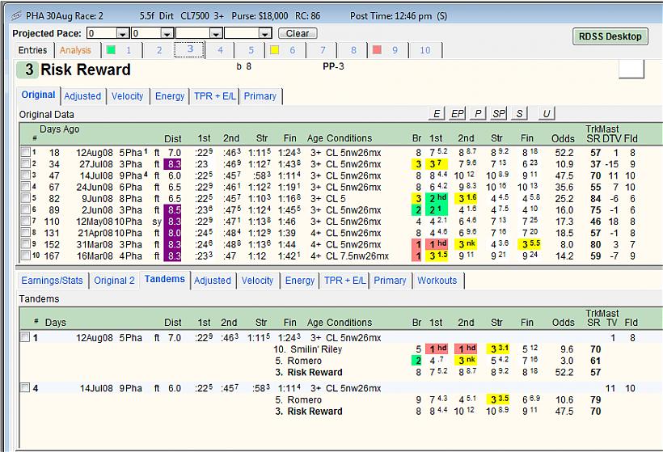Check paceline 4 dated 24Jun08
The height and width of the screenshot is (452, 663).
point(26,186)
